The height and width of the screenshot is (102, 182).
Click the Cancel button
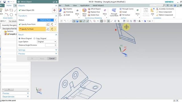(52, 58)
